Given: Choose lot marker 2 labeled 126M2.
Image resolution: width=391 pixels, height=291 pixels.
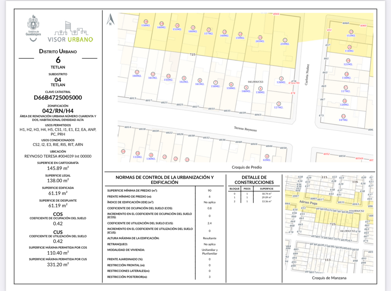Looking at the screenshot, I should pyautogui.click(x=281, y=78).
